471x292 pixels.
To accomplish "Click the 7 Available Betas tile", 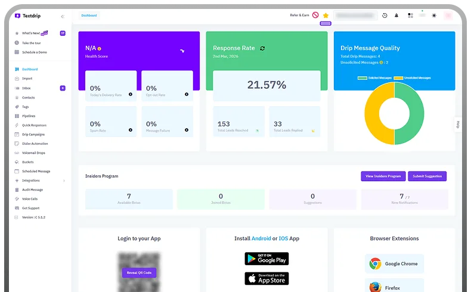I will pos(129,199).
